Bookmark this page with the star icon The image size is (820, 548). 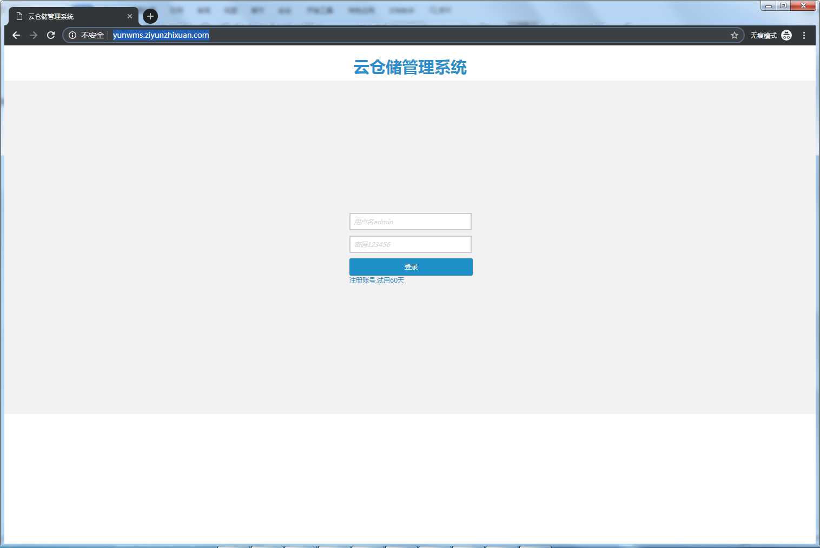(734, 35)
